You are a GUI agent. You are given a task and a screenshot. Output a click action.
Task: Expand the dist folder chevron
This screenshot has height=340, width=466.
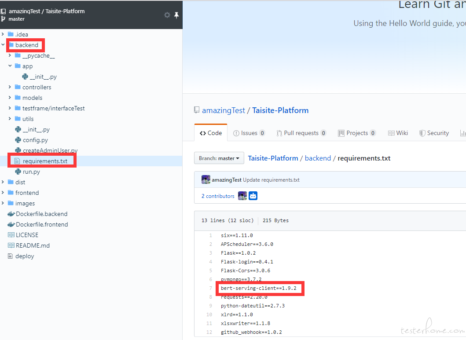click(x=3, y=182)
